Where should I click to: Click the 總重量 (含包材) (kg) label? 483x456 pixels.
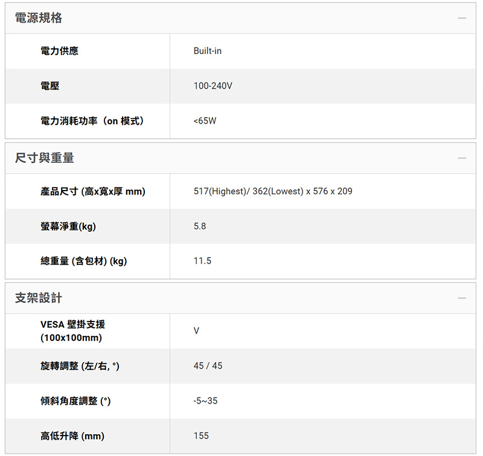(84, 261)
